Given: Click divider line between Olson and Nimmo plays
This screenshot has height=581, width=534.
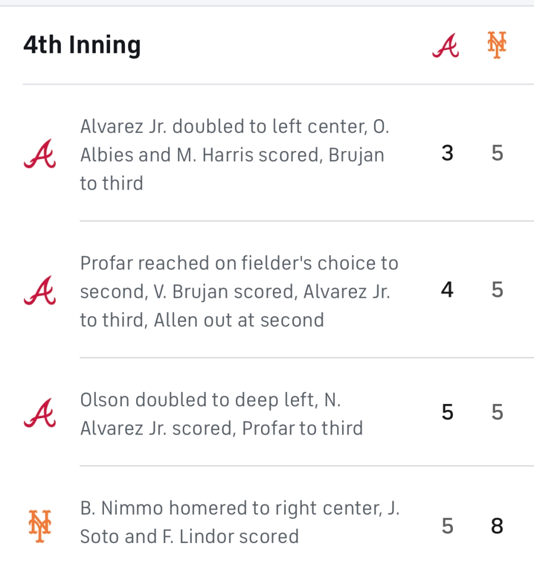Looking at the screenshot, I should pyautogui.click(x=306, y=466).
